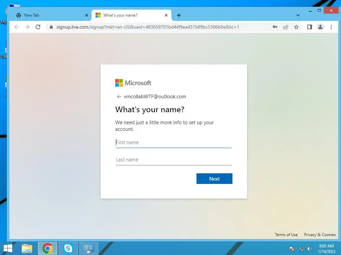Maximize the Chrome window
Screen dimensions: 341x255
pyautogui.click(x=319, y=10)
